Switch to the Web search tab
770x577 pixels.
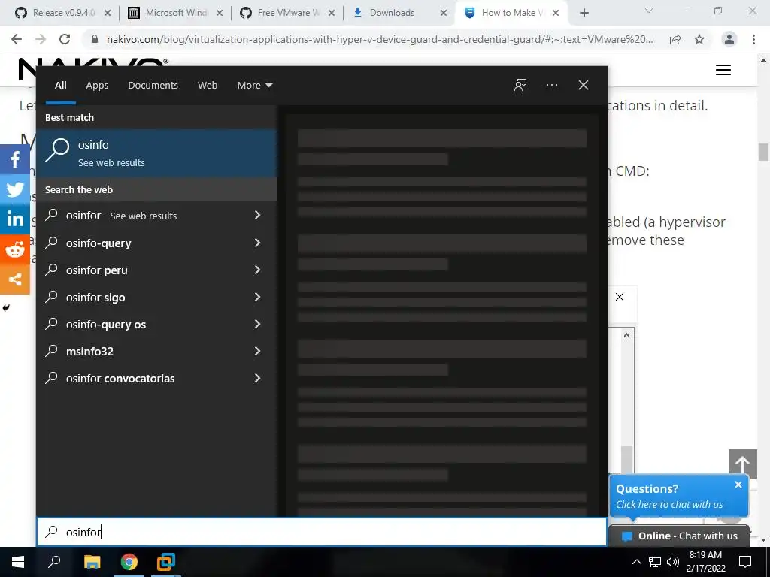point(208,86)
